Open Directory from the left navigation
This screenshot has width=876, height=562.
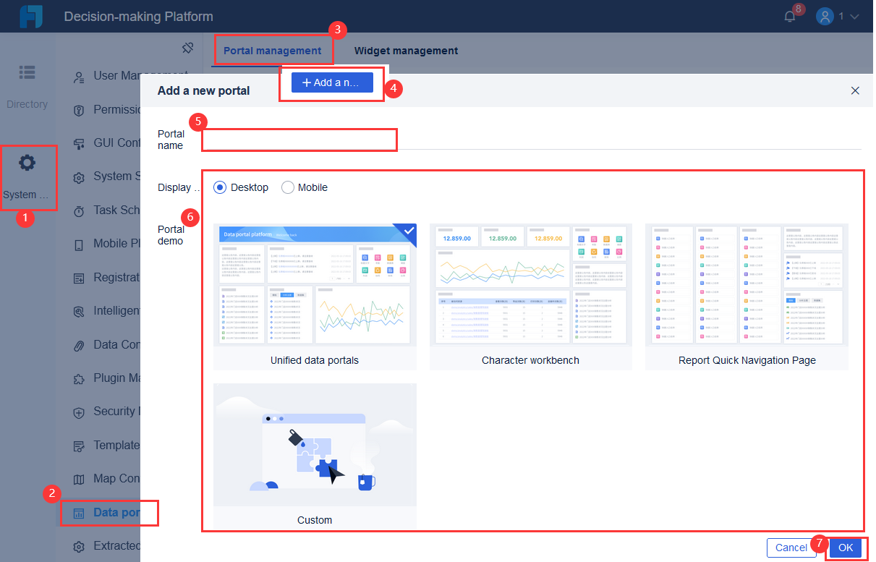coord(27,80)
